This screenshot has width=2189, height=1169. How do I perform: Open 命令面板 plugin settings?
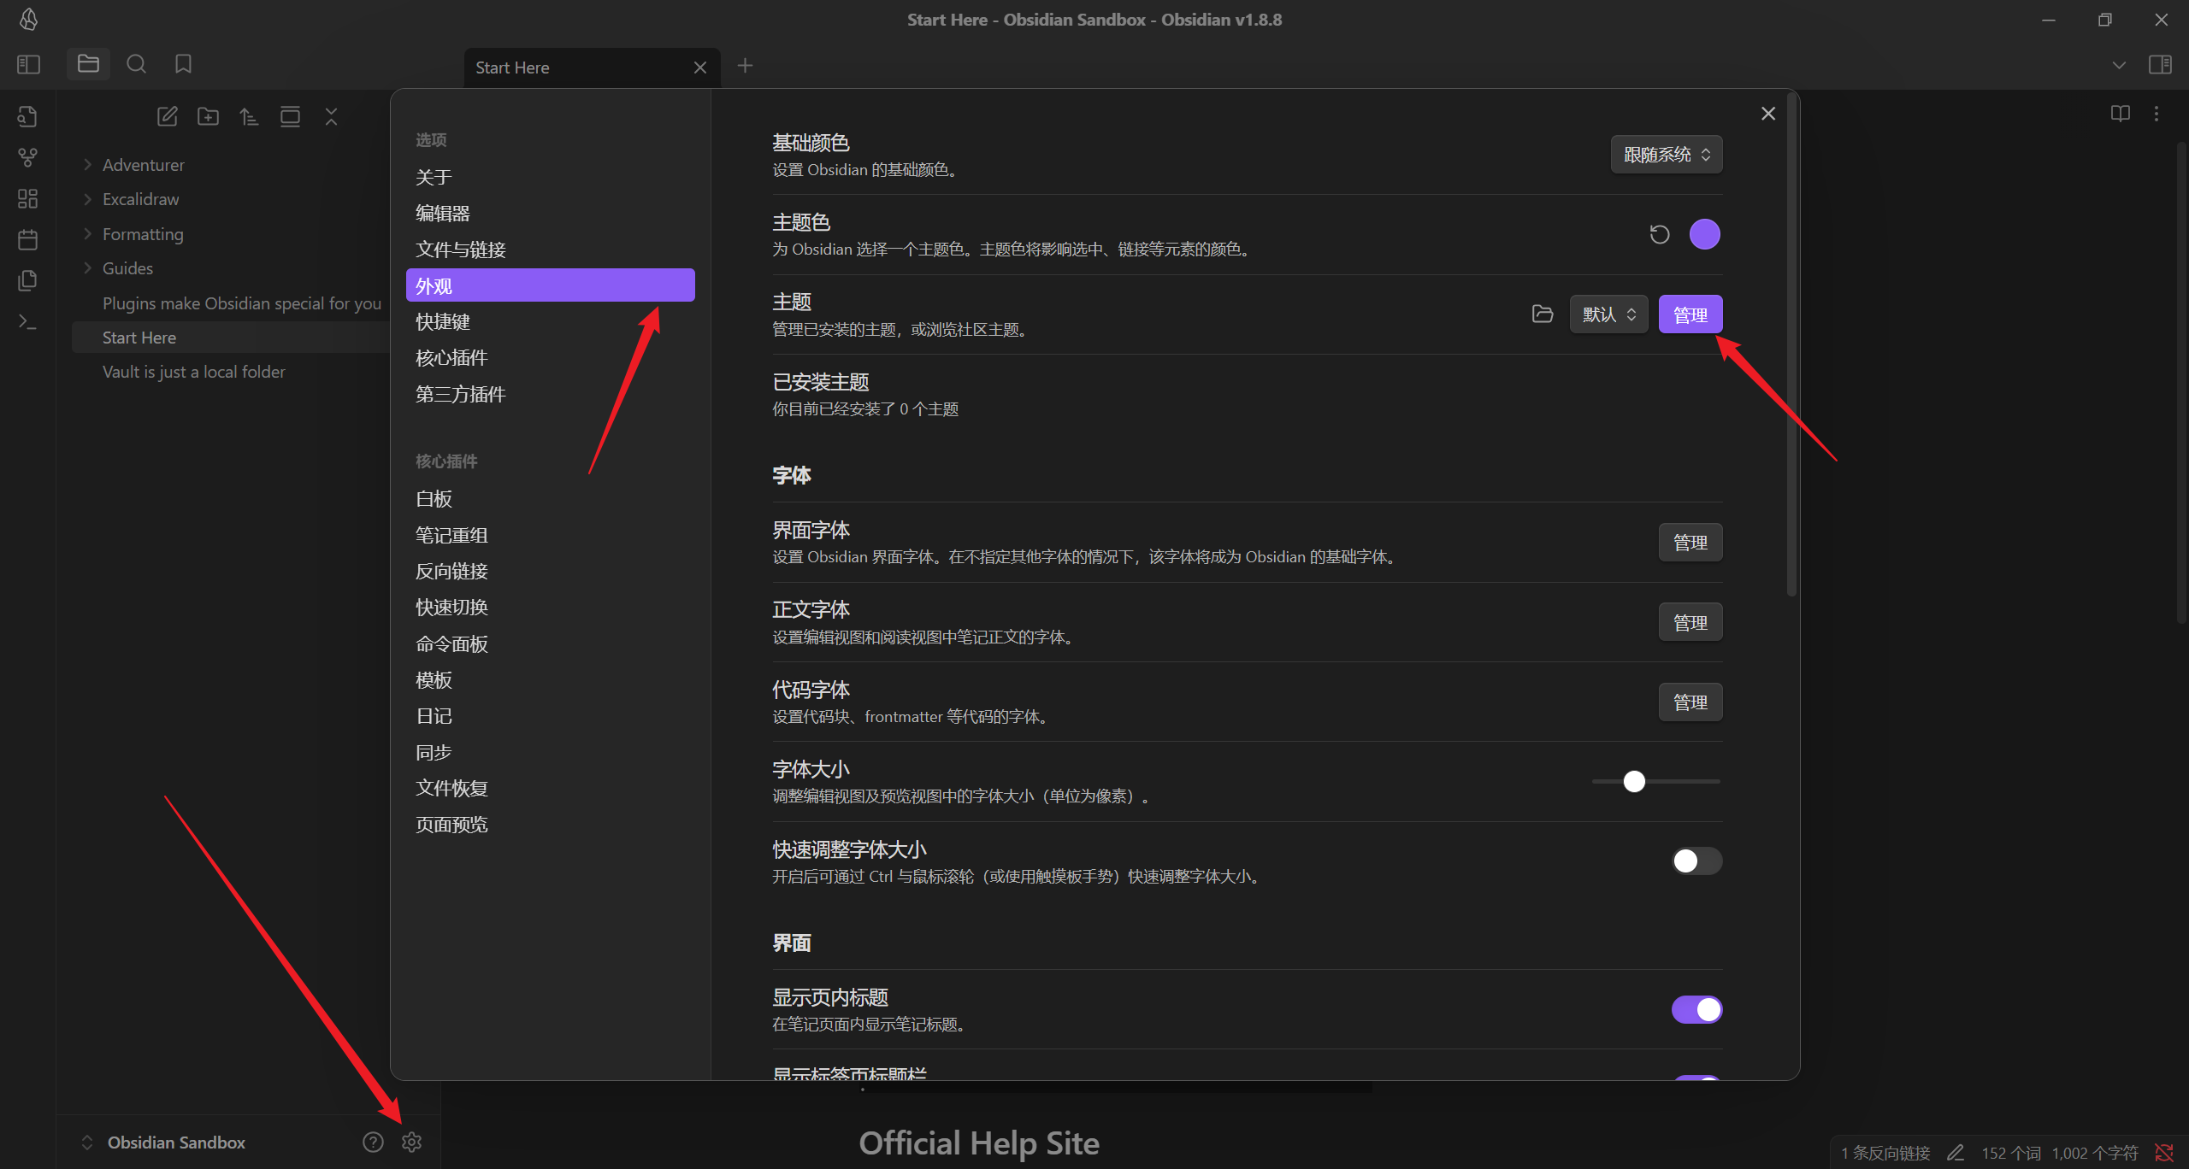pos(550,643)
